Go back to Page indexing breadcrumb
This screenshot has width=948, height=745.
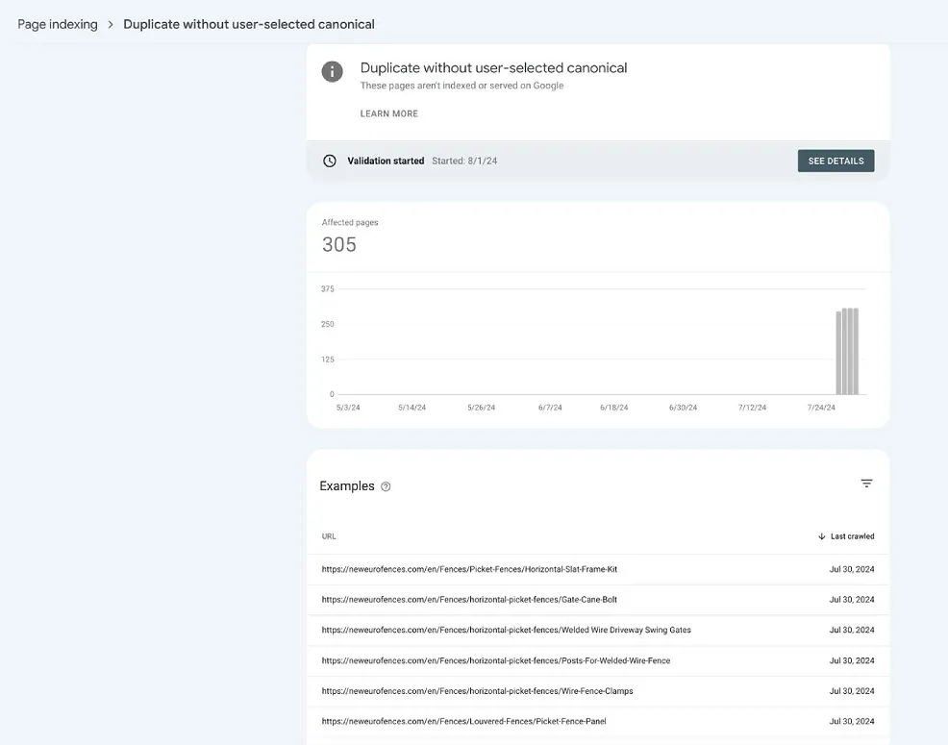tap(58, 24)
